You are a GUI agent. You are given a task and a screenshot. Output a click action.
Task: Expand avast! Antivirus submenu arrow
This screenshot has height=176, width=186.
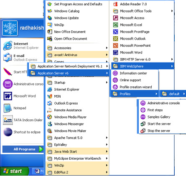point(107,55)
